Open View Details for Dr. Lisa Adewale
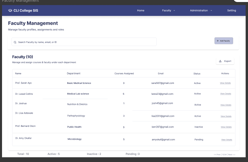This screenshot has width=248, height=162. pyautogui.click(x=226, y=116)
